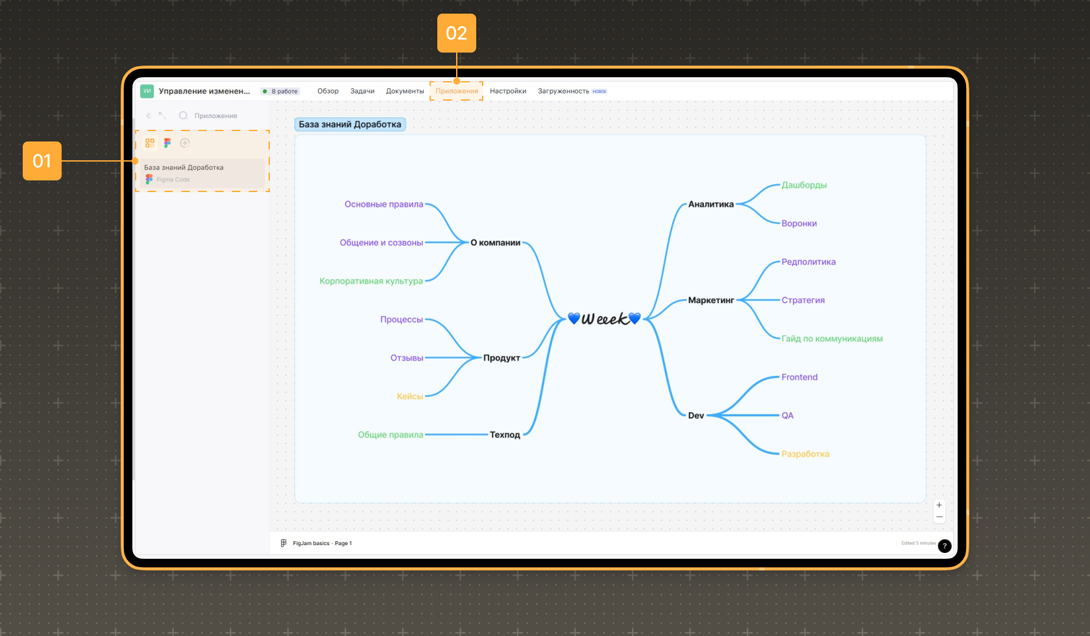Switch to the Приложения tab
This screenshot has width=1090, height=636.
457,91
